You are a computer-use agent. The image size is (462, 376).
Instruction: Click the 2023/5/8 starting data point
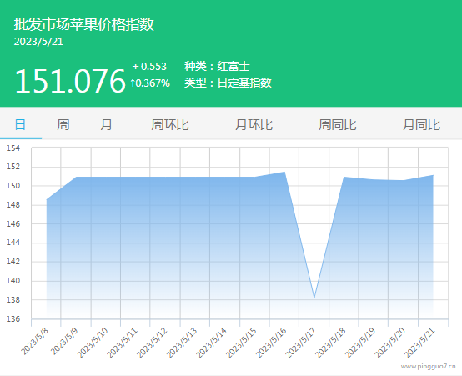(x=47, y=199)
